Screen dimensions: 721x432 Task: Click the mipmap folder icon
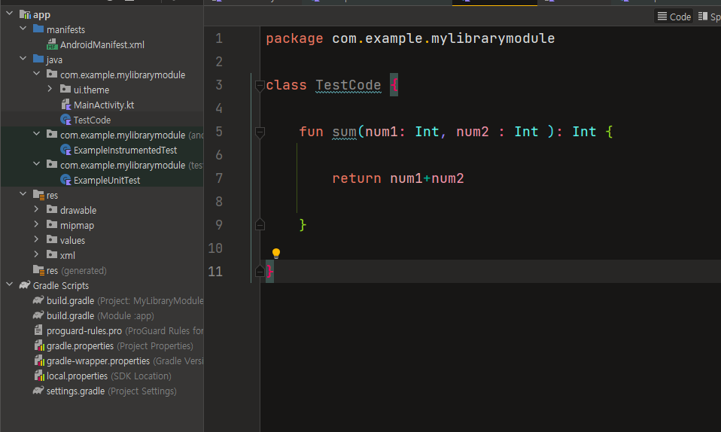point(52,225)
